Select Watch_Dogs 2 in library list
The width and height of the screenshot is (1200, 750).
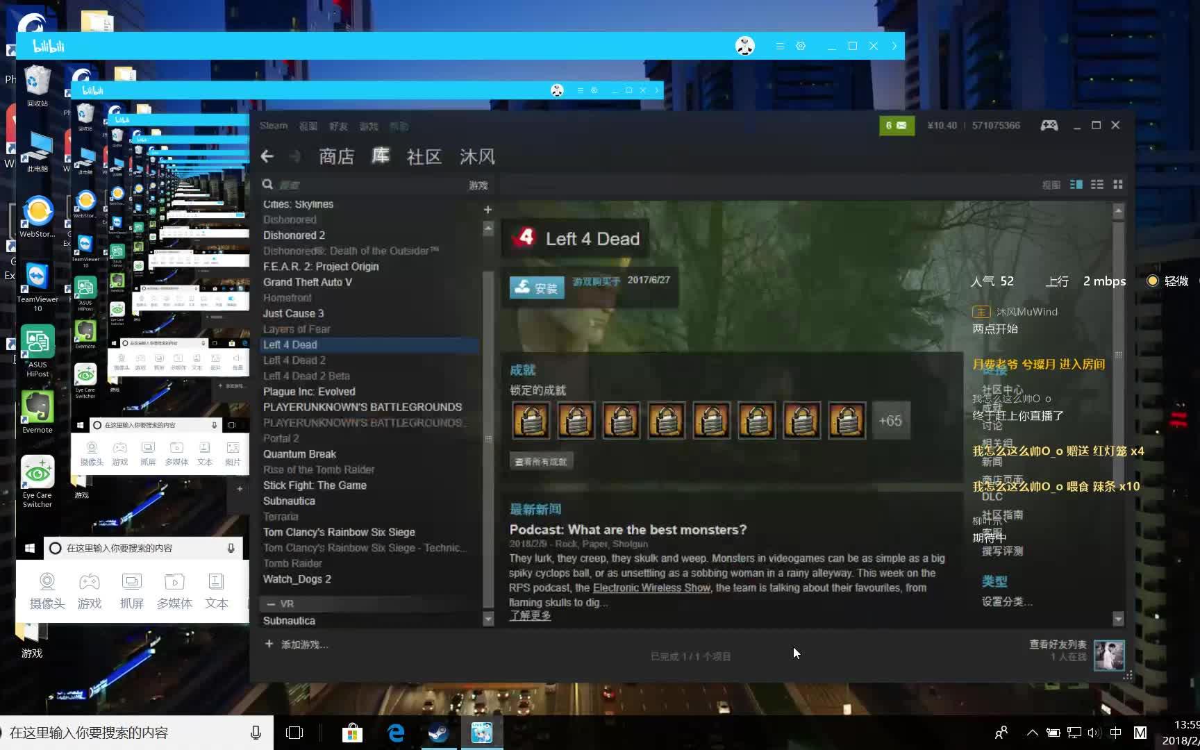pyautogui.click(x=297, y=579)
